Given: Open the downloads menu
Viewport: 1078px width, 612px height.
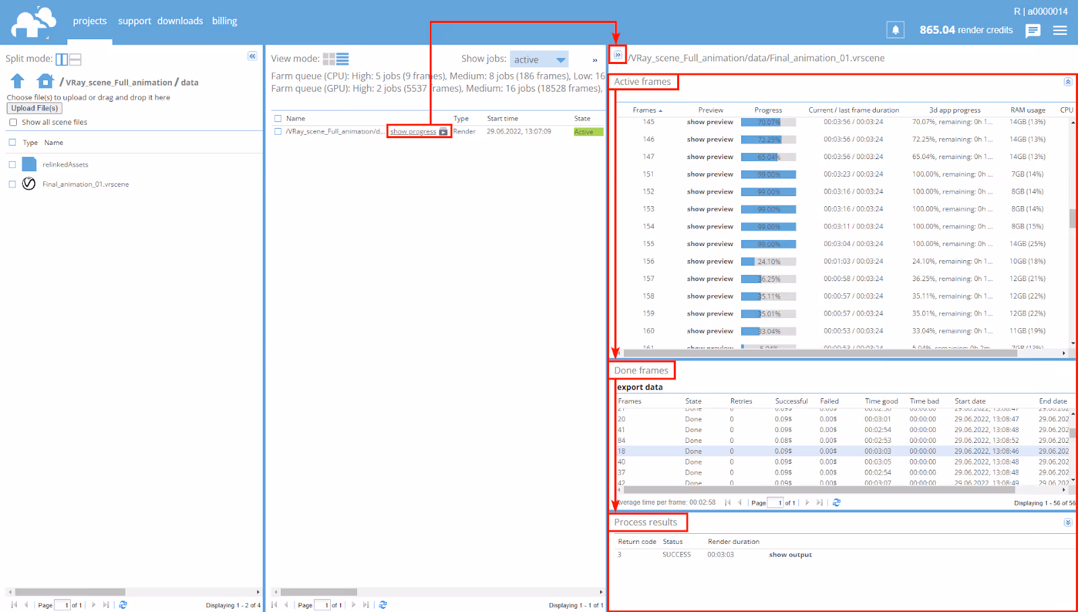Looking at the screenshot, I should coord(180,21).
